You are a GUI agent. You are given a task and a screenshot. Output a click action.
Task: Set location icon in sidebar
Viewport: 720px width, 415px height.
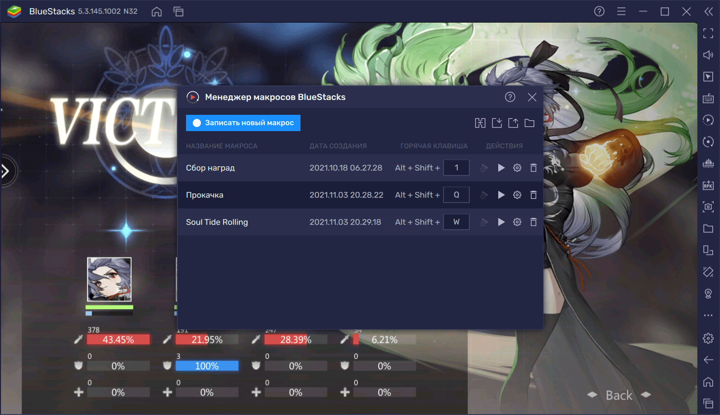click(x=708, y=293)
